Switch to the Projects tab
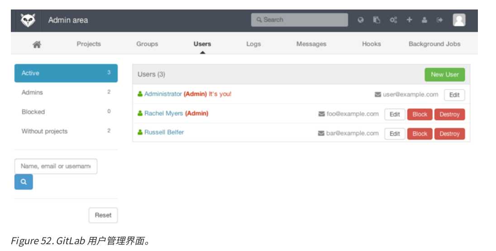Screen dimensions: 496x251 click(89, 44)
